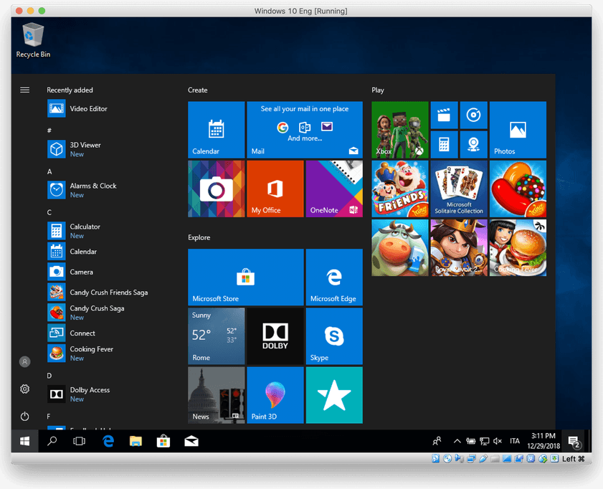Click the Play group title
603x489 pixels.
pyautogui.click(x=378, y=90)
